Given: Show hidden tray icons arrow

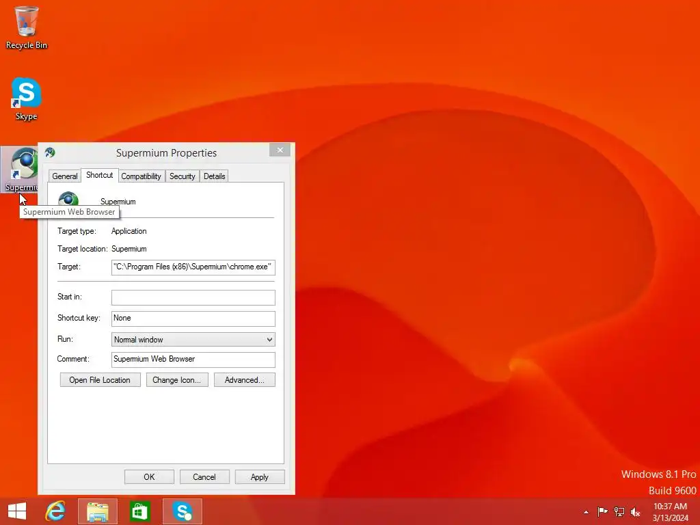Looking at the screenshot, I should (x=586, y=512).
